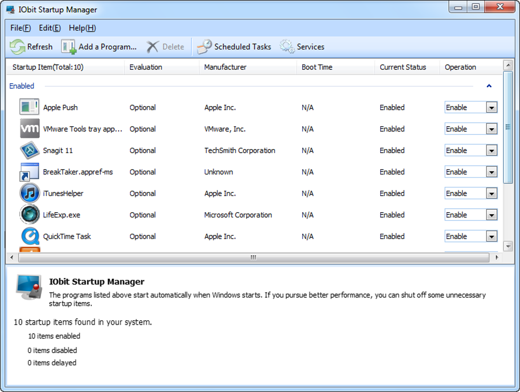Open the Help menu

tap(82, 28)
